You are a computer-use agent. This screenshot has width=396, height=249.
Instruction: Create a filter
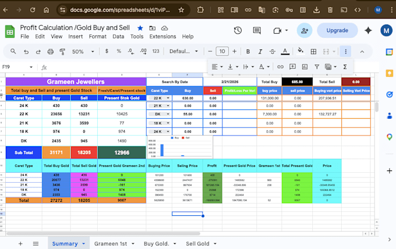coord(317,66)
